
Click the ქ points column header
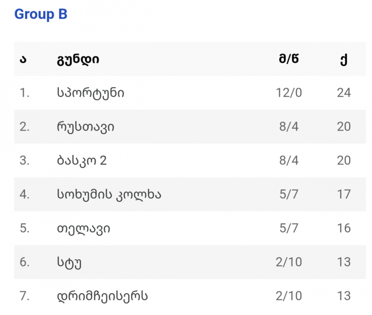point(344,60)
